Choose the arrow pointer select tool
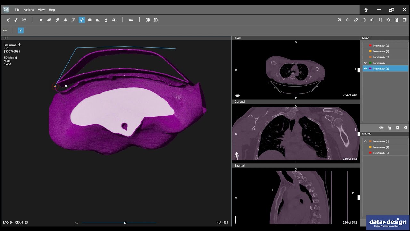The height and width of the screenshot is (231, 410). [x=41, y=20]
